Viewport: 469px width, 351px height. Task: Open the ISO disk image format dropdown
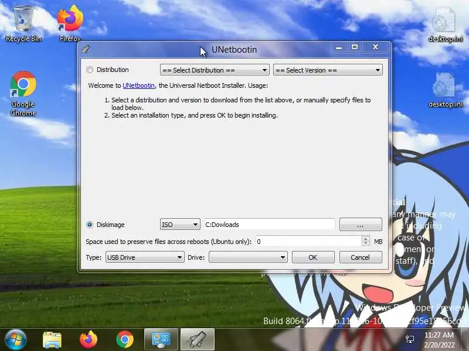coord(180,225)
